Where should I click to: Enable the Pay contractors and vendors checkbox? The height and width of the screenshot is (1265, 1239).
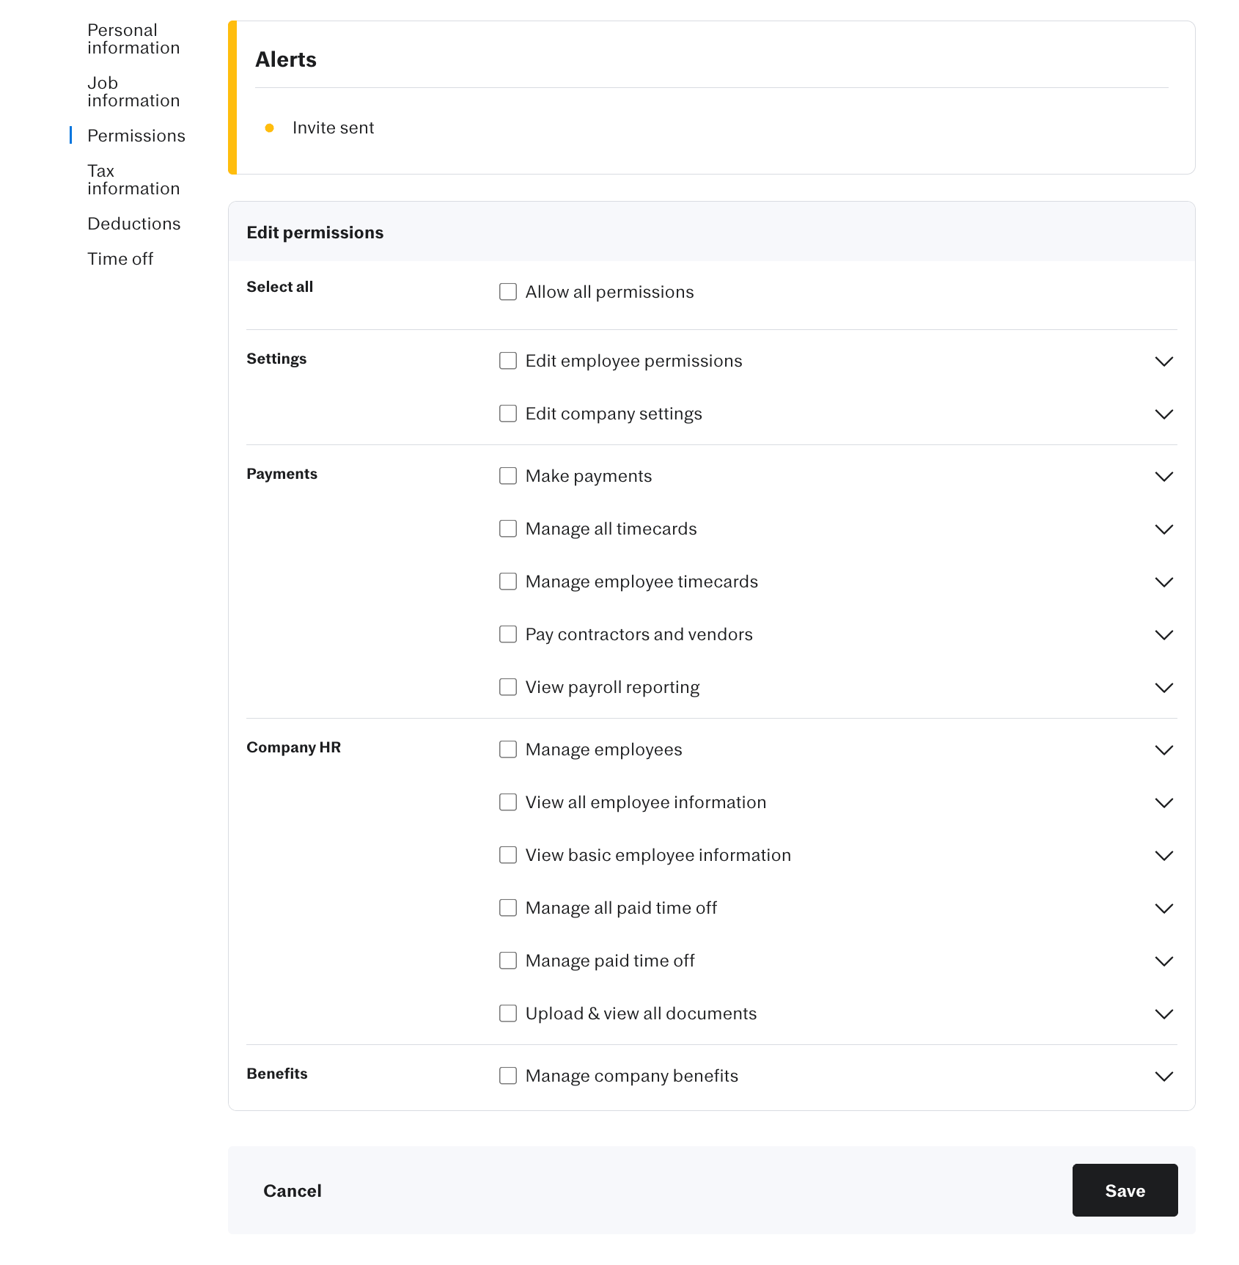coord(508,634)
